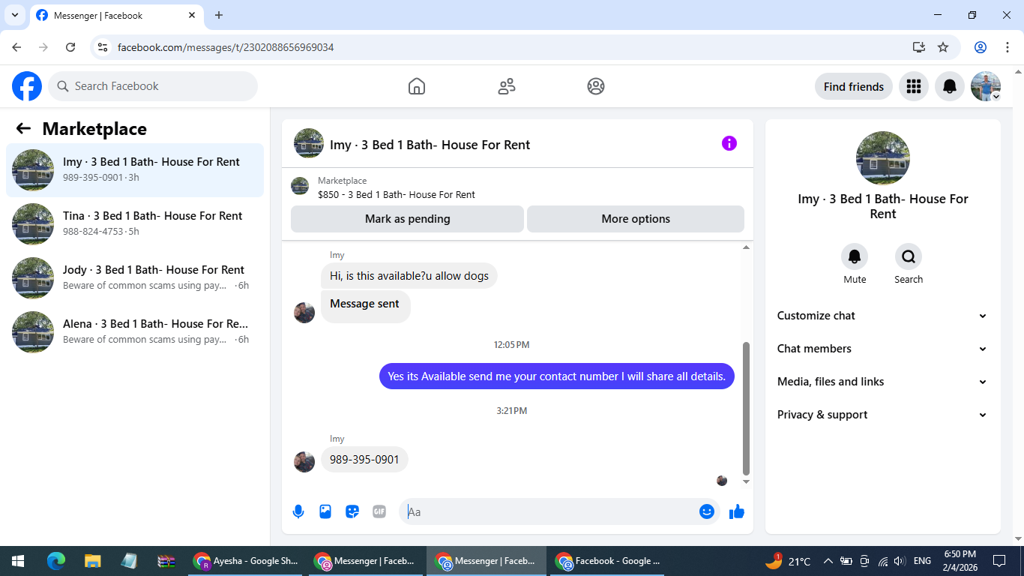Viewport: 1024px width, 576px height.
Task: Click the Message sent bubble
Action: coord(365,306)
